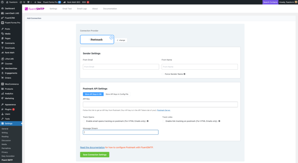This screenshot has width=298, height=163.
Task: Open the EDD admin bar menu
Action: tap(86, 2)
